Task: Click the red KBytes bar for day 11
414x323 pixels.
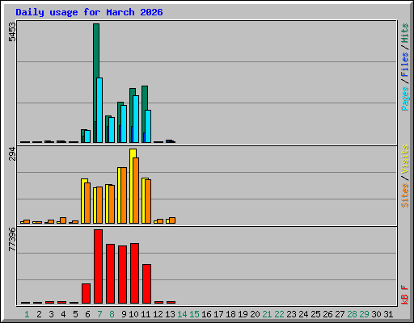Action: pyautogui.click(x=147, y=284)
